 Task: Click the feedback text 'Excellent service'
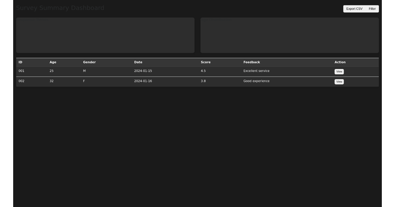256,71
